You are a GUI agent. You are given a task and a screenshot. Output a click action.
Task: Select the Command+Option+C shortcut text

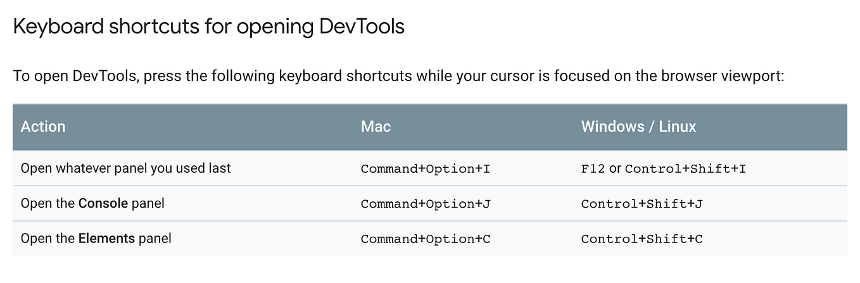click(x=426, y=239)
